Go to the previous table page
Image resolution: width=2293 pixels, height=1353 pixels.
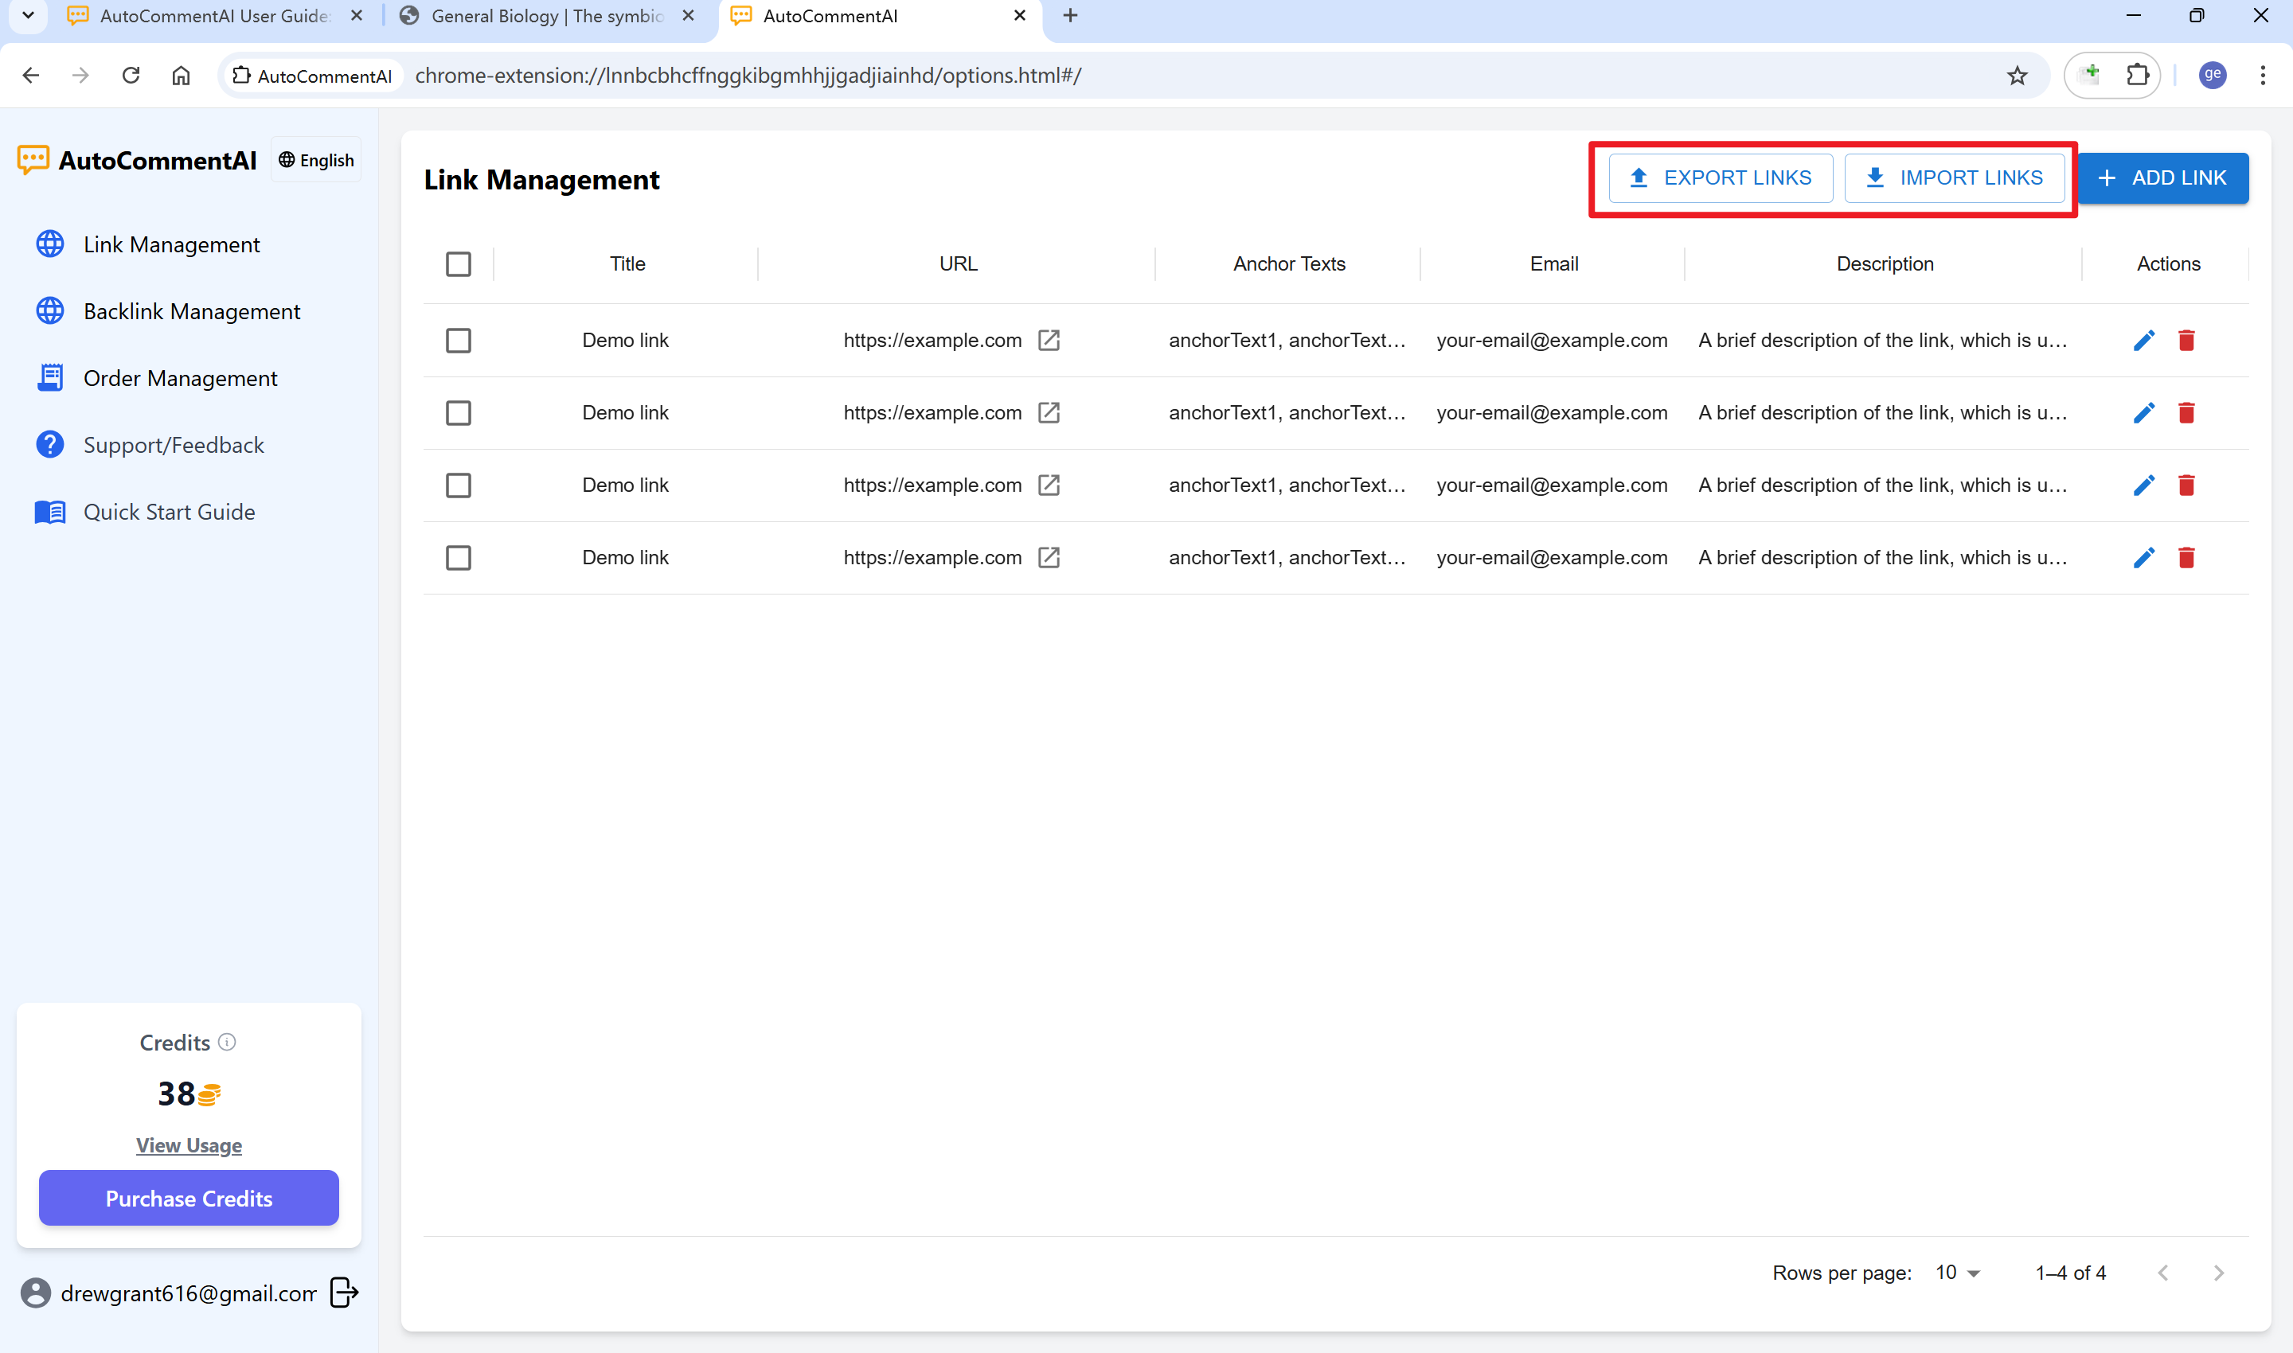click(2163, 1273)
